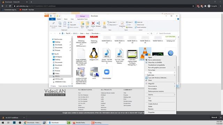Bookmark page with the star icon
The image size is (223, 125).
pyautogui.click(x=193, y=6)
